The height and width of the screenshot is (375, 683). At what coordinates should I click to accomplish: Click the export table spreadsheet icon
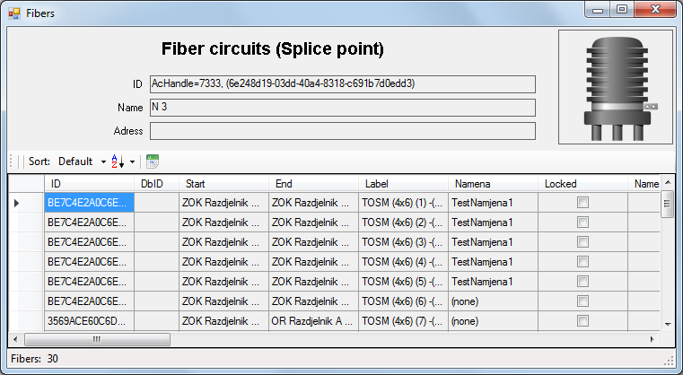(x=153, y=161)
